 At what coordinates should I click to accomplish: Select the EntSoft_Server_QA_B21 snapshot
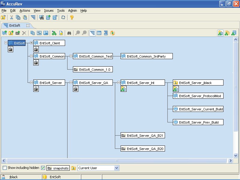[x=143, y=135]
